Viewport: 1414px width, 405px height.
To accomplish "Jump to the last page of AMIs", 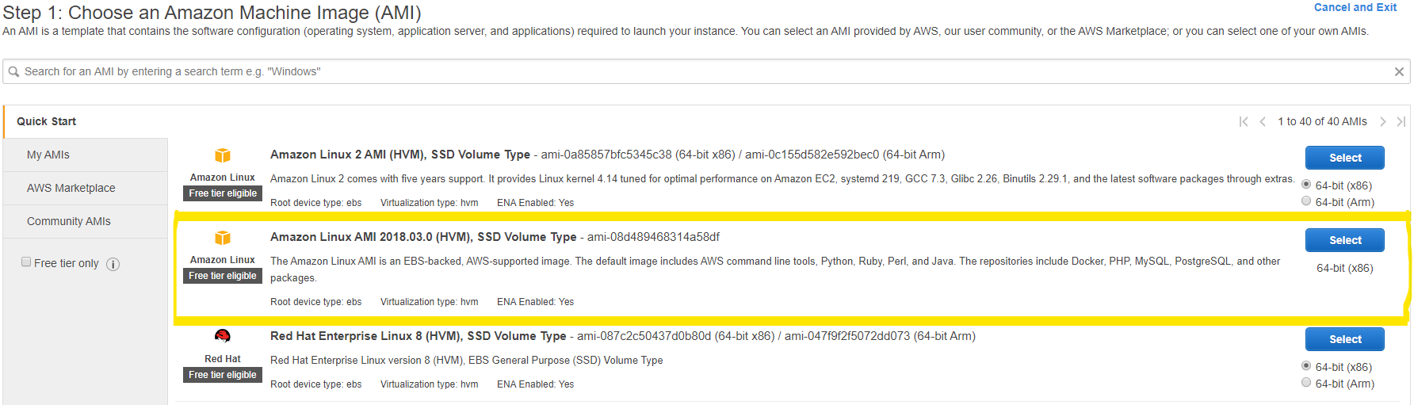I will 1401,121.
